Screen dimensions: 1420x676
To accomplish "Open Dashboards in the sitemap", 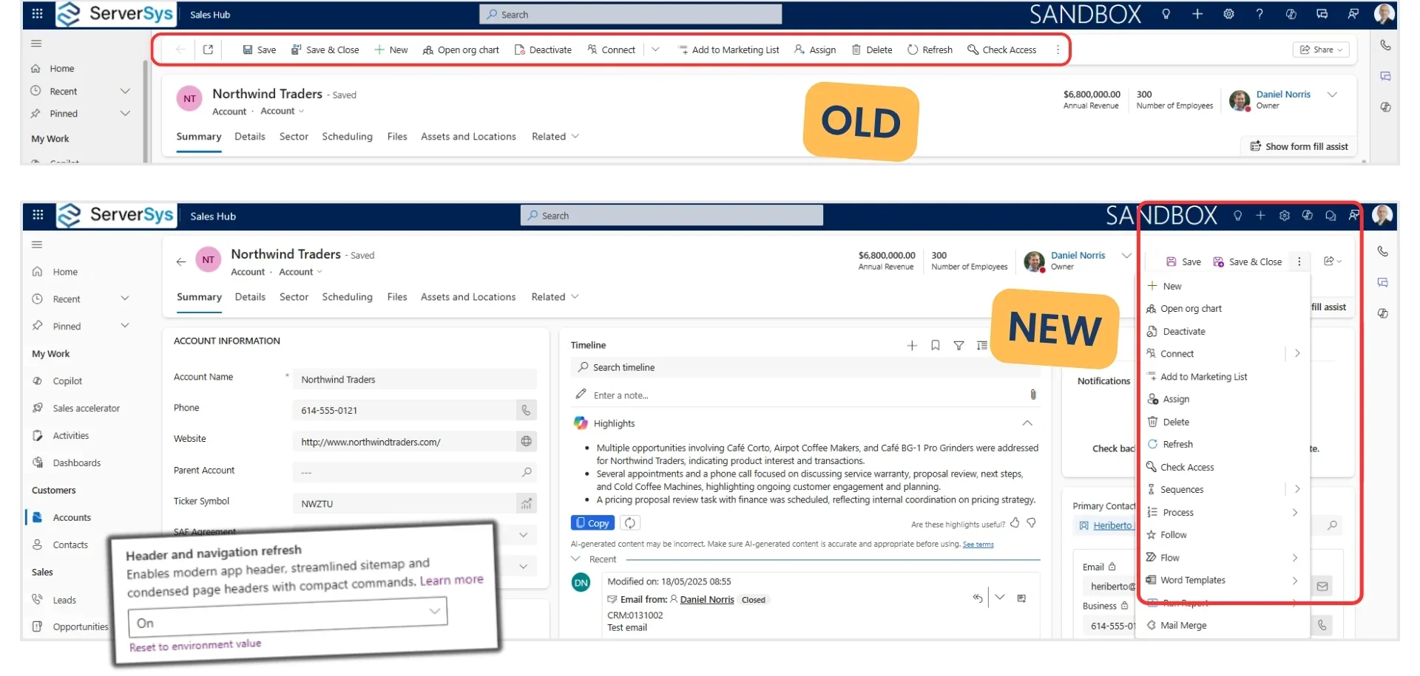I will (x=76, y=463).
